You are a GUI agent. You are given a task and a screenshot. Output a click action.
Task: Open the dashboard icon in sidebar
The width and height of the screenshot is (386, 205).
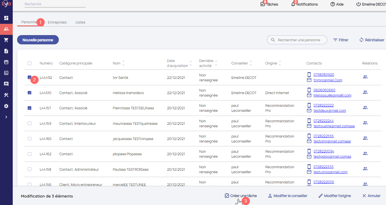coord(6,18)
